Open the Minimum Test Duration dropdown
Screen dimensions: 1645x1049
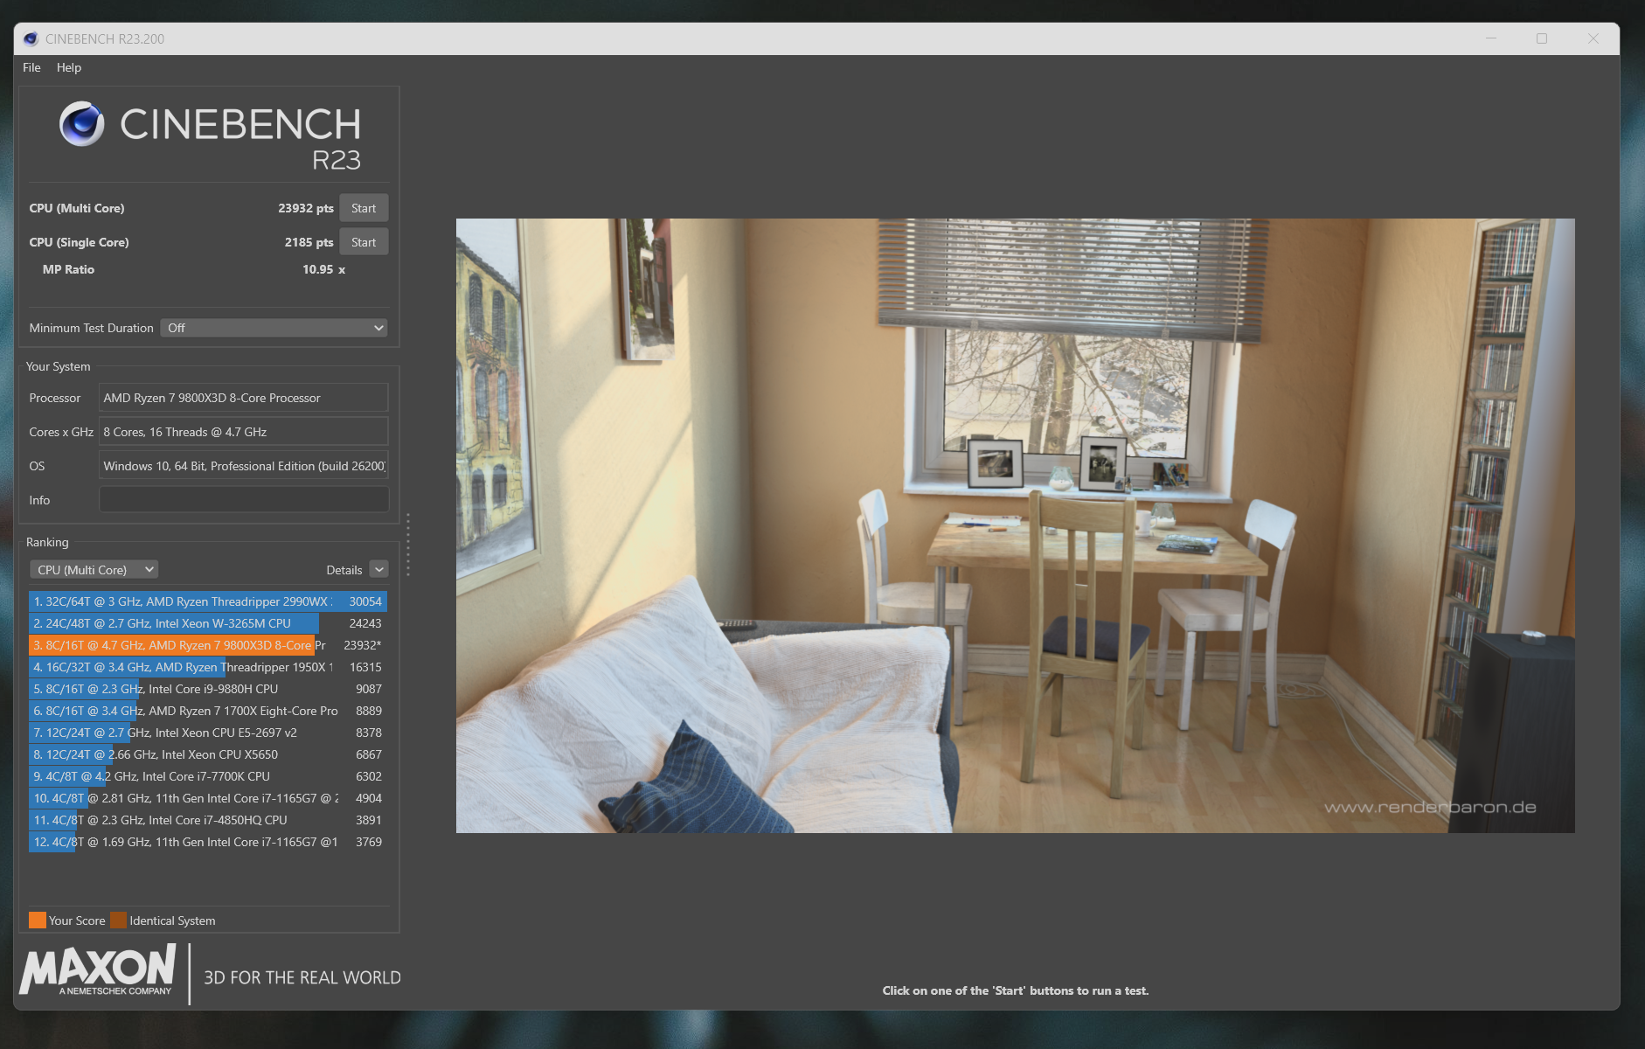(274, 328)
